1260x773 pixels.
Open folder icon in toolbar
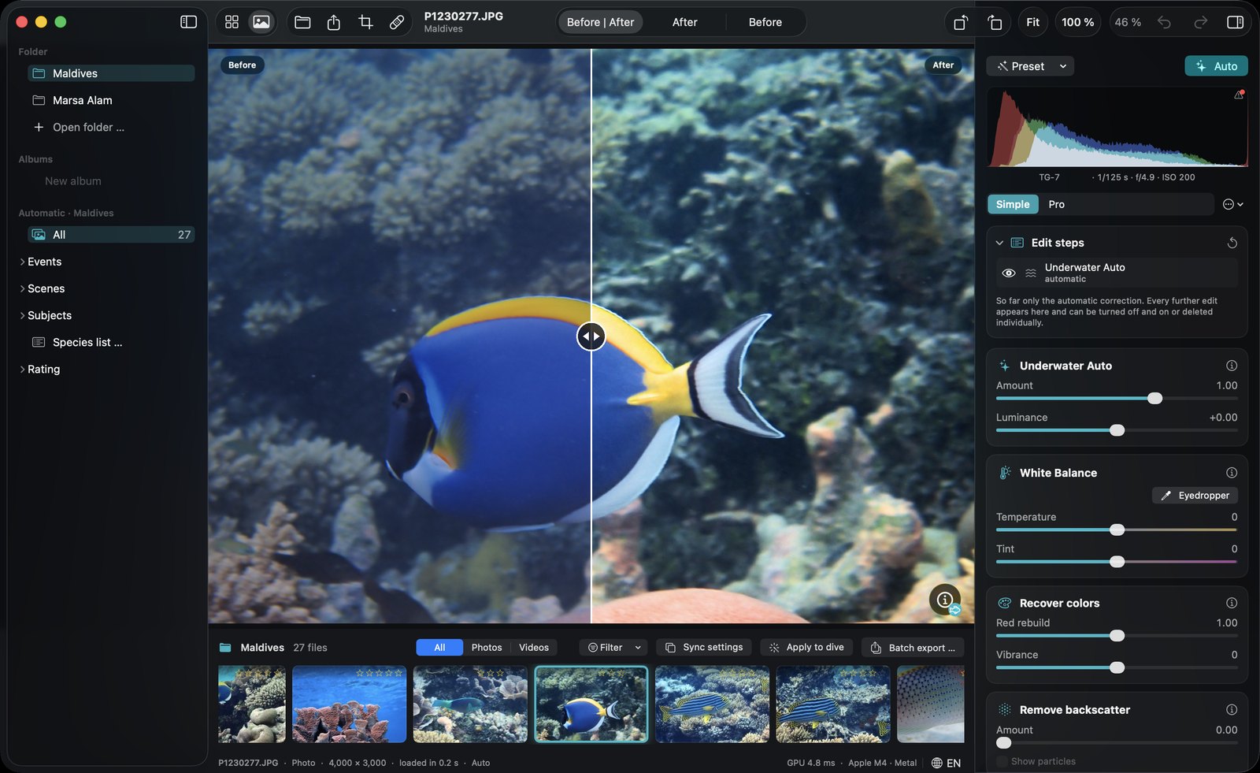click(302, 22)
